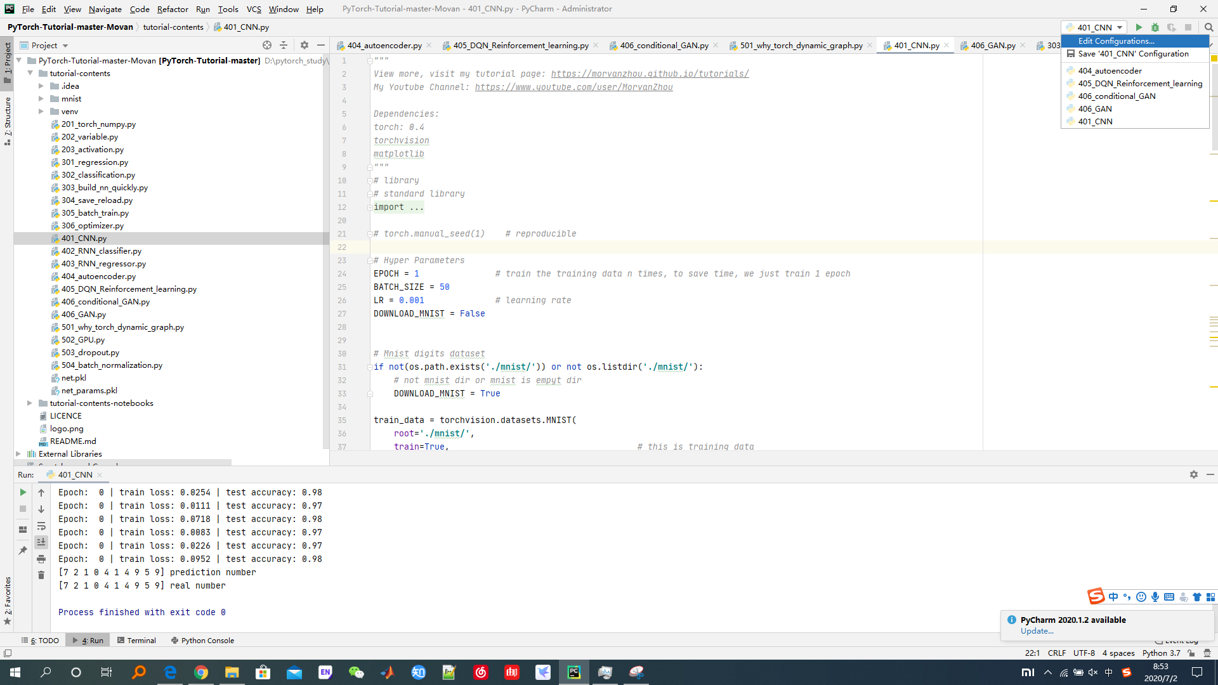Expand the venv folder
Screen dimensions: 1218x685
coord(41,111)
